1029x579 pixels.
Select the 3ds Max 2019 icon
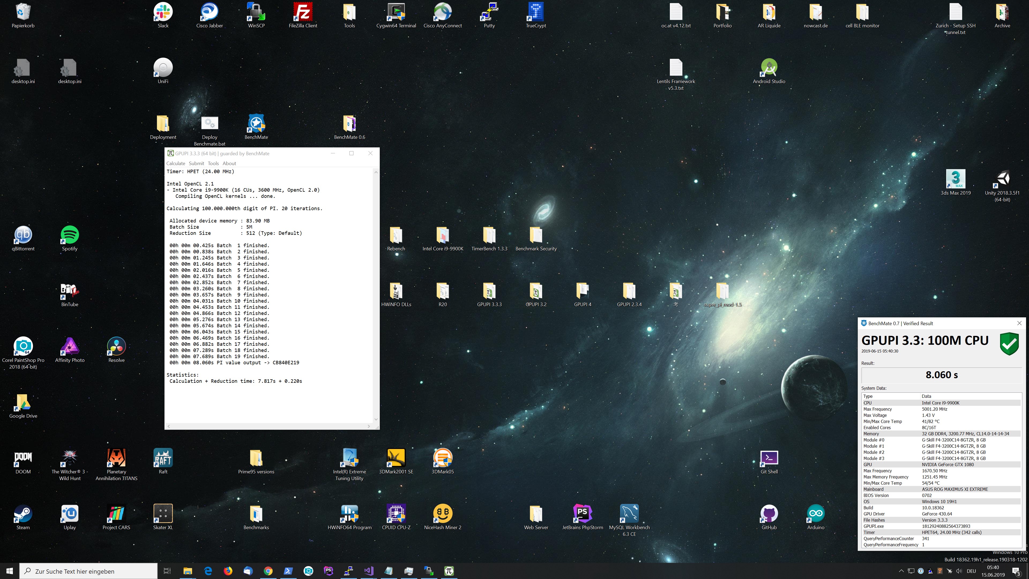click(956, 183)
